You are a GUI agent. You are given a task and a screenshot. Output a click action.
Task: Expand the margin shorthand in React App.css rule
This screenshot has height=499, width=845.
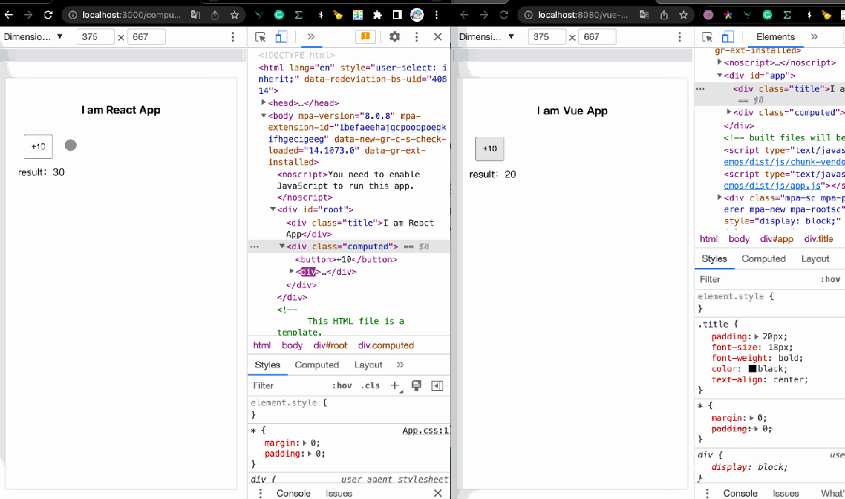tap(305, 443)
